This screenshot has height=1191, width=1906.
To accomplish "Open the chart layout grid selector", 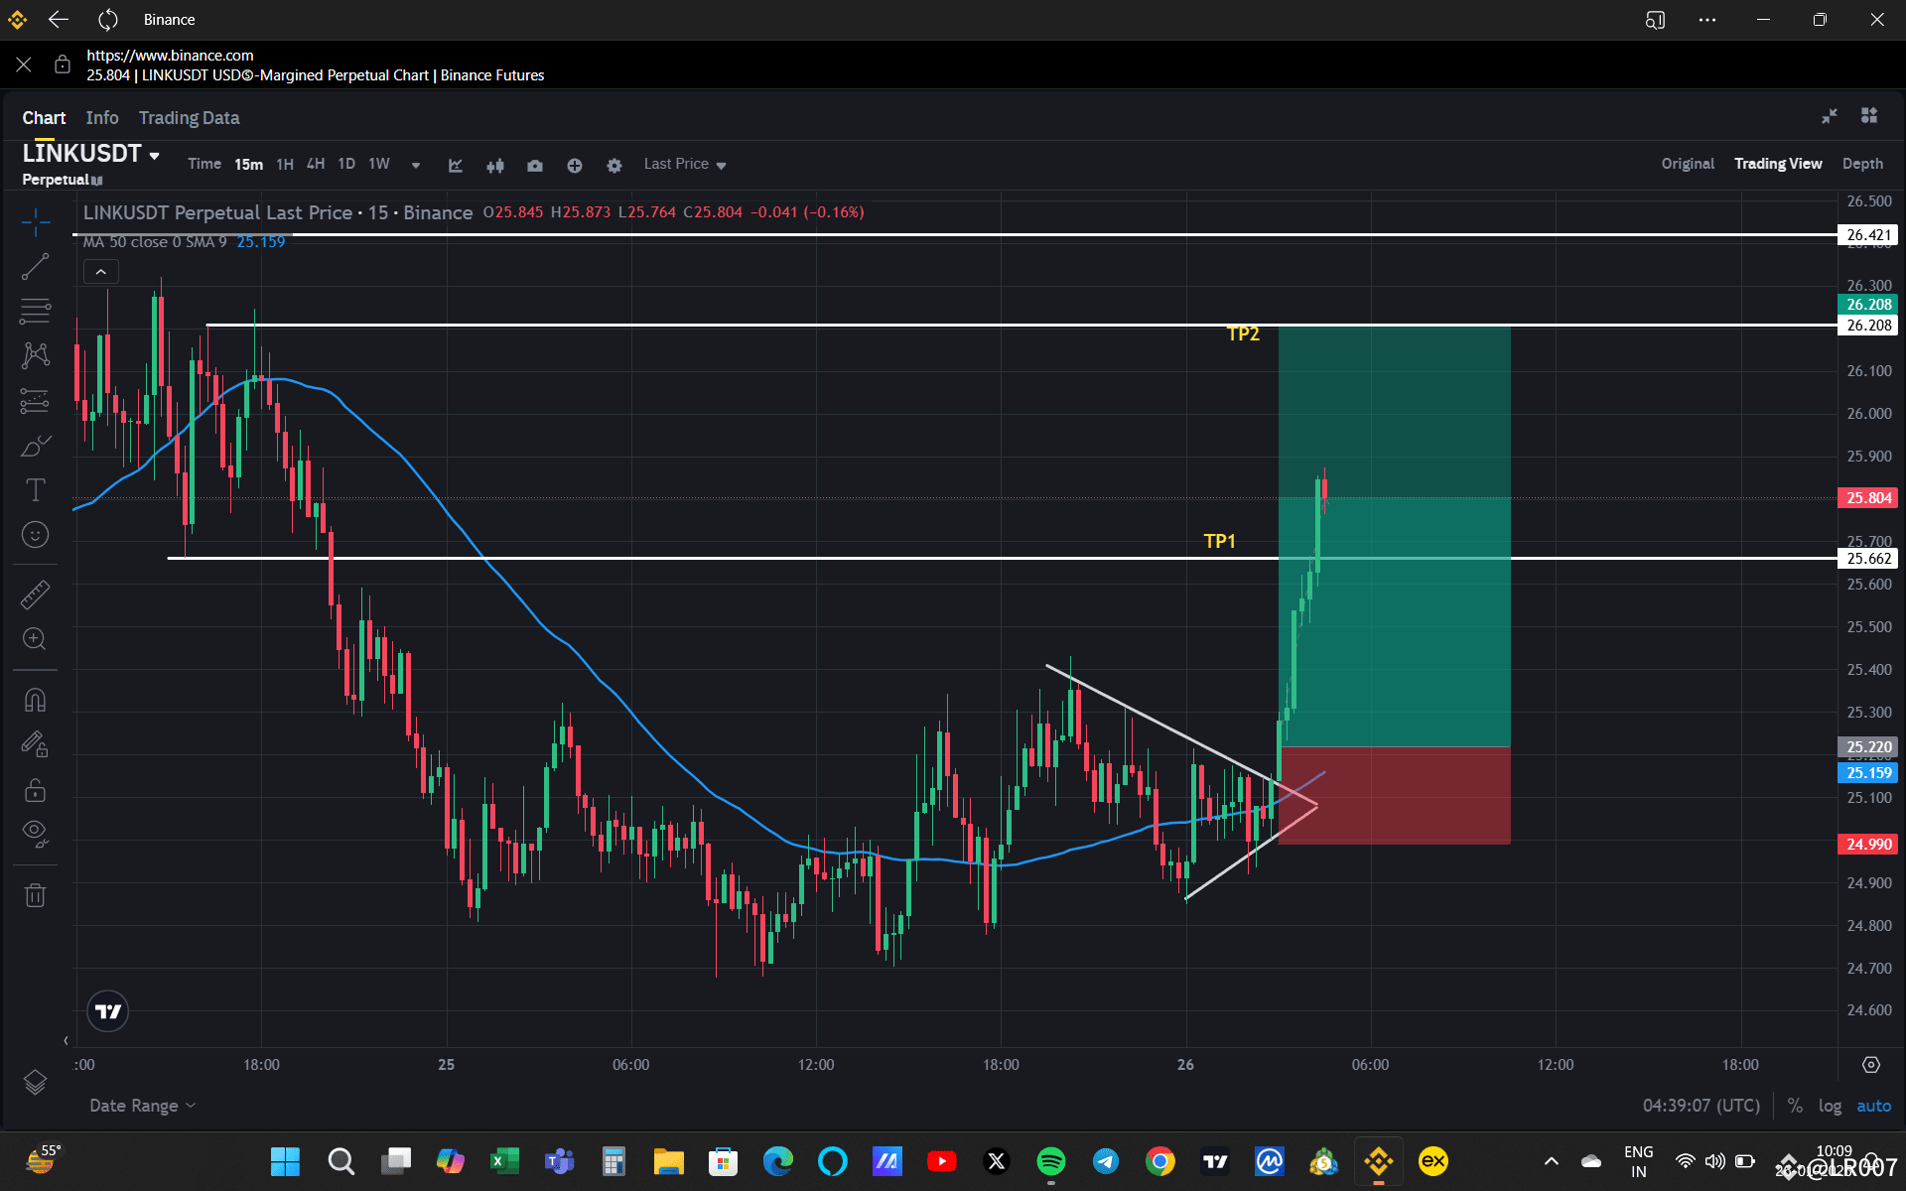I will pyautogui.click(x=1869, y=116).
